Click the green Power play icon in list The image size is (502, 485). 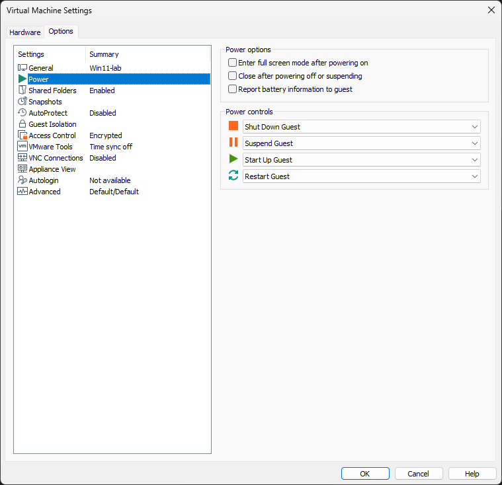coord(22,79)
